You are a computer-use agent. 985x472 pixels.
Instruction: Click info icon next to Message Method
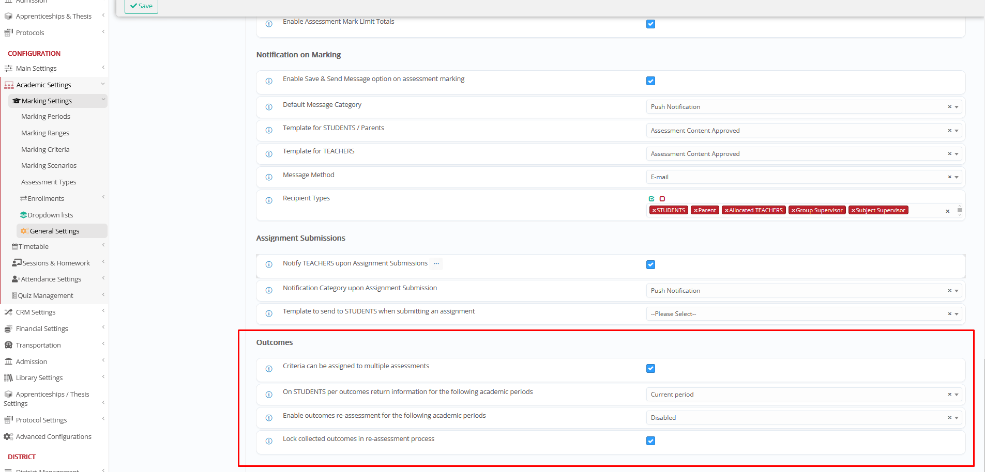(x=269, y=177)
